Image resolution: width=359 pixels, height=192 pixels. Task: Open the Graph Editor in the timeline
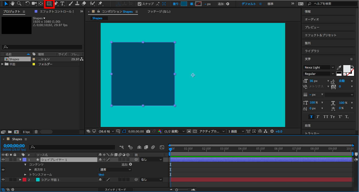pyautogui.click(x=162, y=147)
